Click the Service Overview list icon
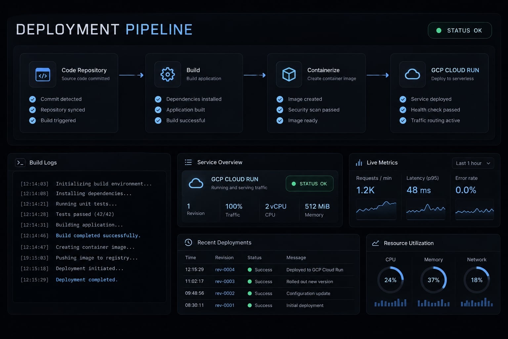The width and height of the screenshot is (508, 339). 188,162
